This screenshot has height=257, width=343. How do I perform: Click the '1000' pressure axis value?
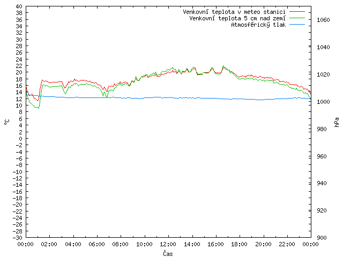pos(323,102)
